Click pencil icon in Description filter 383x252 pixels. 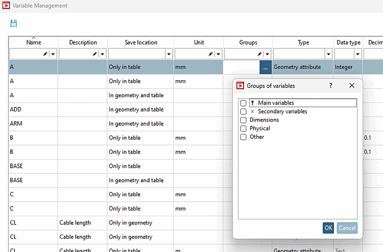pos(95,54)
